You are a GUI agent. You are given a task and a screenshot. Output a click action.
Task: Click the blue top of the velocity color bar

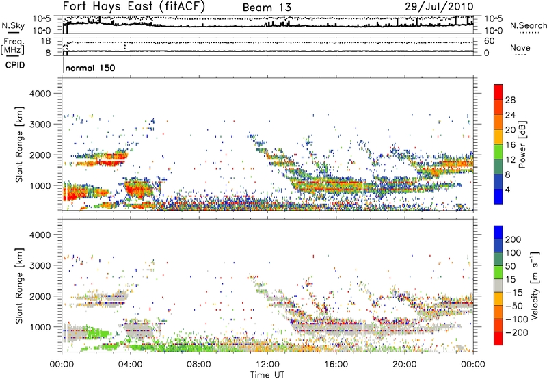coord(498,233)
